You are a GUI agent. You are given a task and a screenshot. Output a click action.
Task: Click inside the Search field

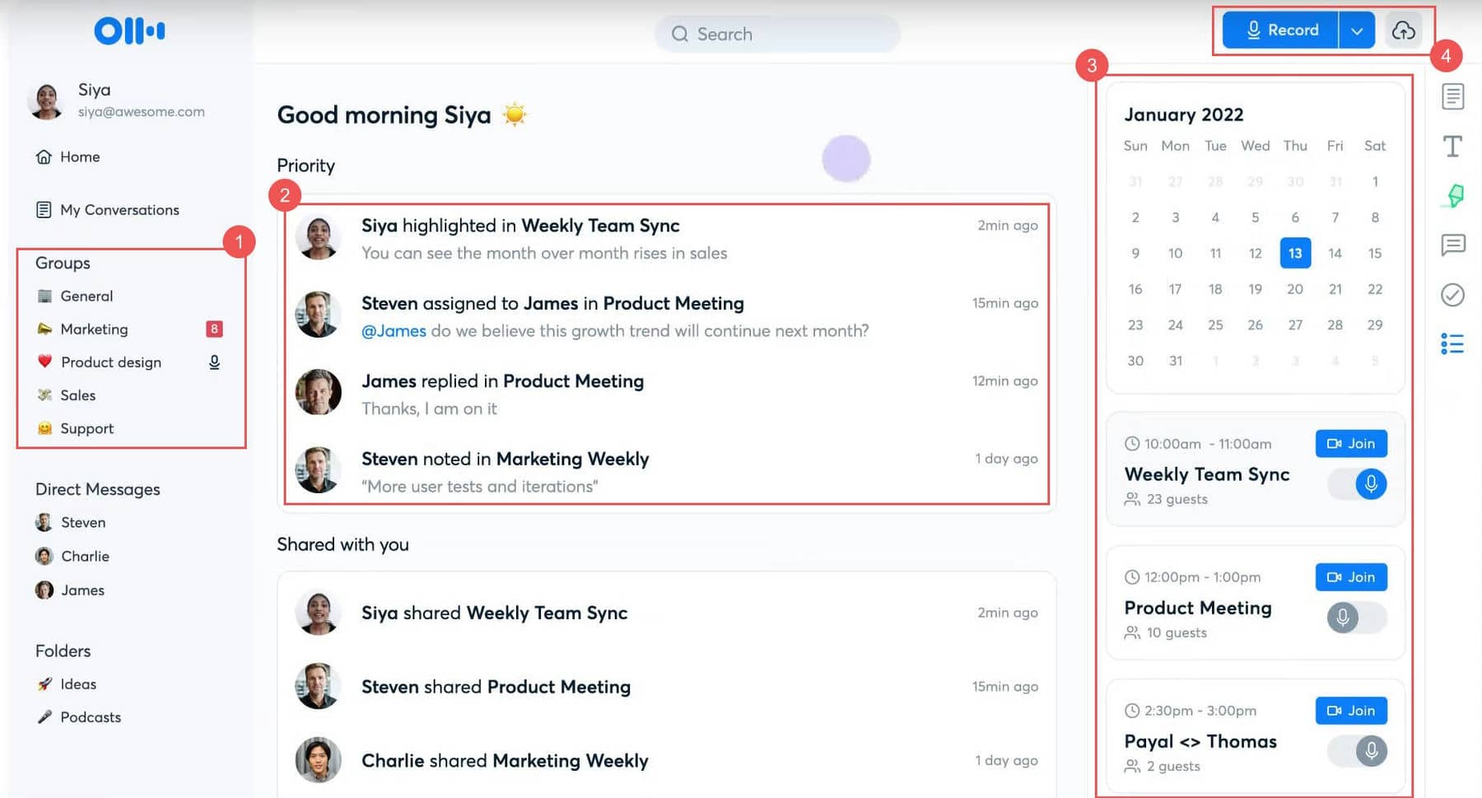click(x=776, y=34)
